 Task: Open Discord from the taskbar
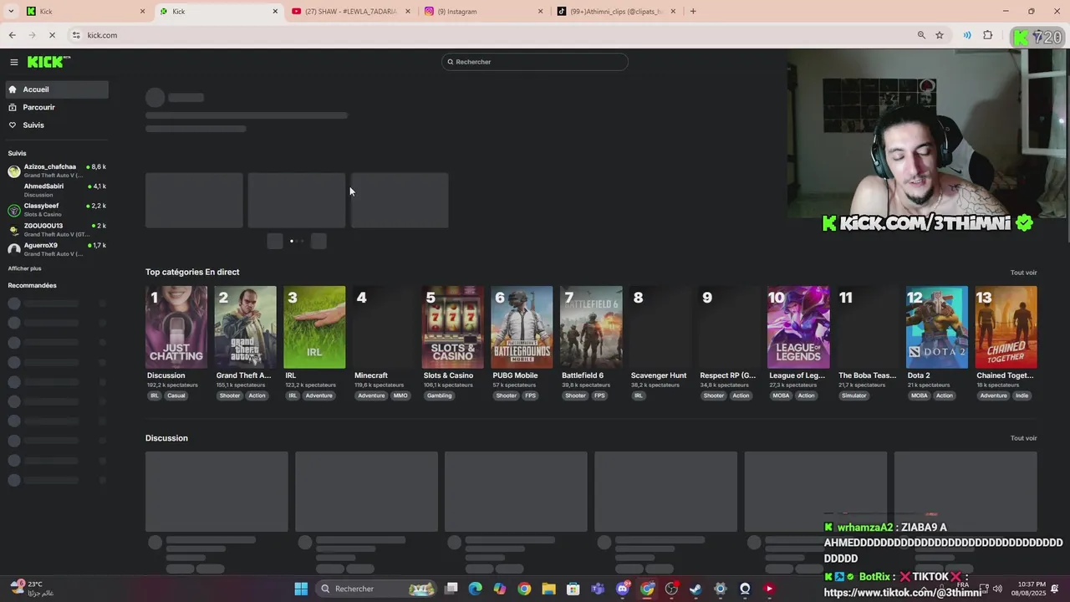tap(622, 589)
